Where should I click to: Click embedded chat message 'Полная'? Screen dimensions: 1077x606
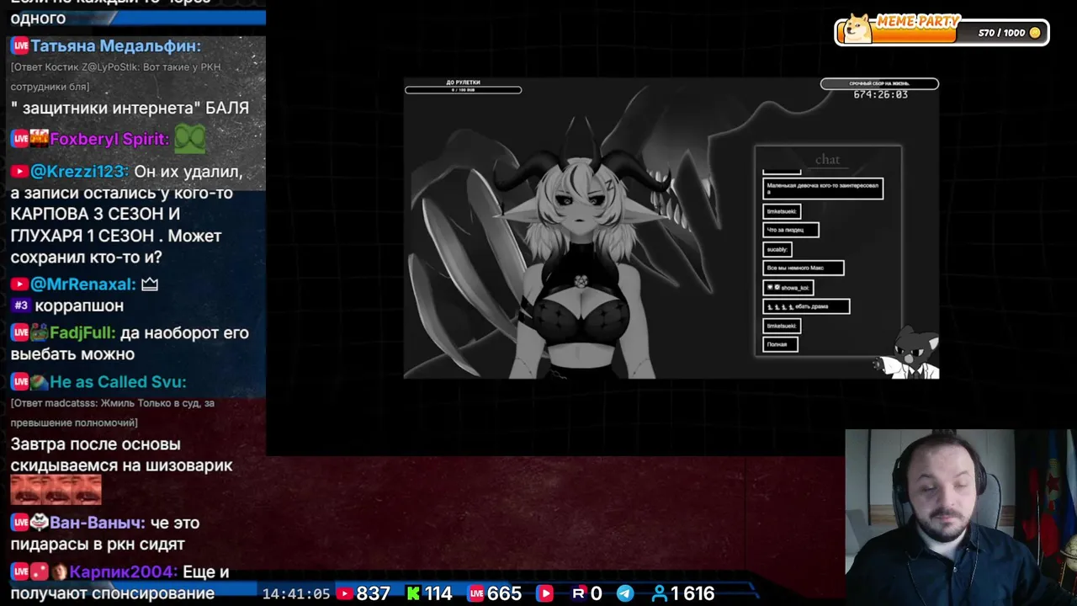coord(780,344)
